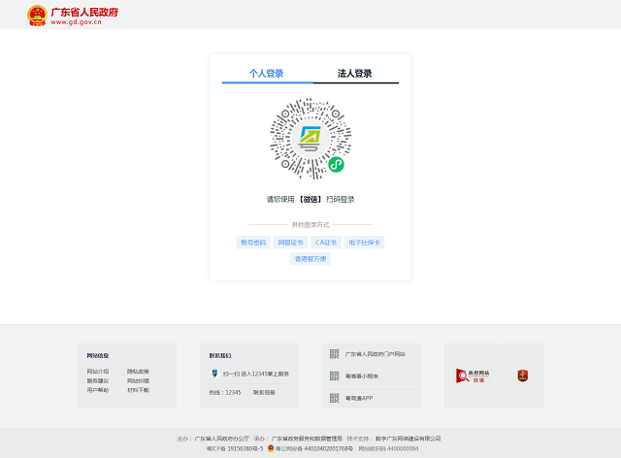This screenshot has height=458, width=621.
Task: Log in with 香港智方便
Action: tap(311, 259)
